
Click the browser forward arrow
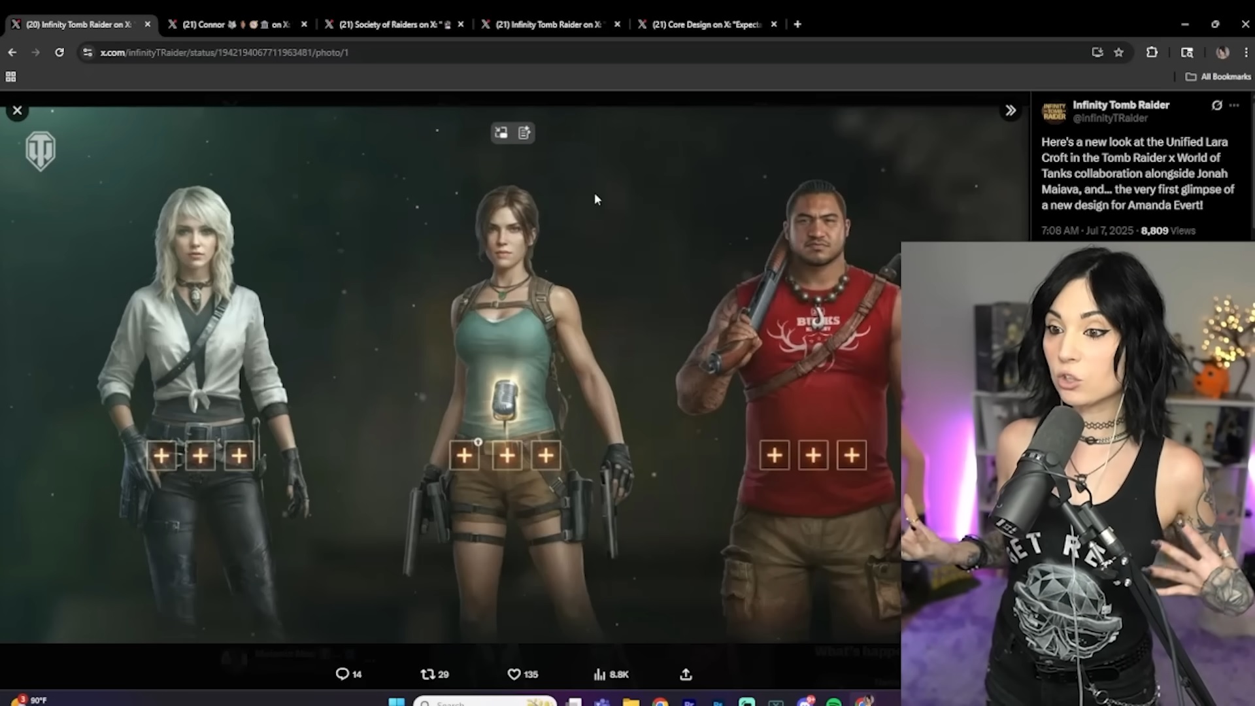pyautogui.click(x=35, y=52)
